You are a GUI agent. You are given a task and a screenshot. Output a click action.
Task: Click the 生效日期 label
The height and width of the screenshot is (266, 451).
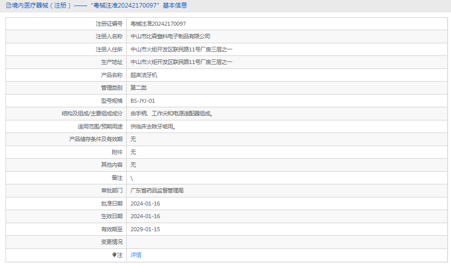tap(112, 216)
